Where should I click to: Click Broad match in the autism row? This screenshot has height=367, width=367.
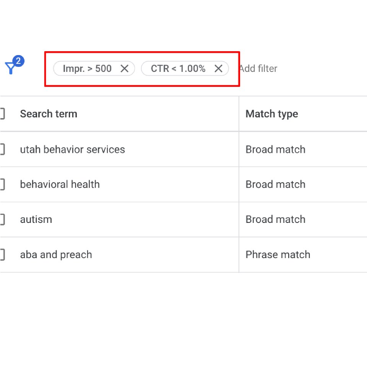pos(276,219)
